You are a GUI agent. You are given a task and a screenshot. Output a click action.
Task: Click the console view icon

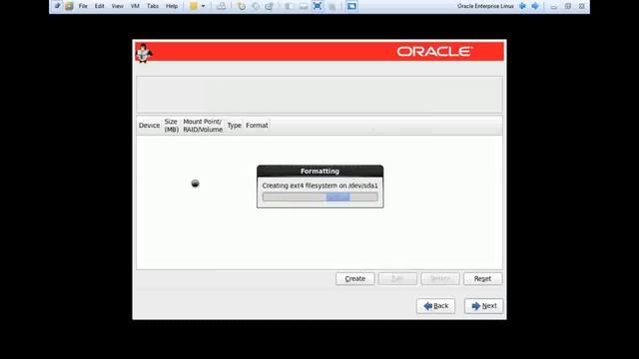pos(352,6)
